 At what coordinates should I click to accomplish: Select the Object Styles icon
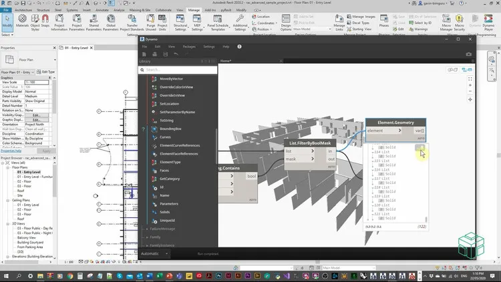35,22
